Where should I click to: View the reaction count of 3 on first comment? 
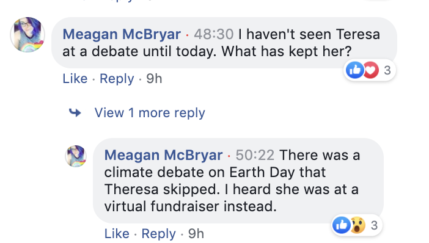(x=387, y=71)
